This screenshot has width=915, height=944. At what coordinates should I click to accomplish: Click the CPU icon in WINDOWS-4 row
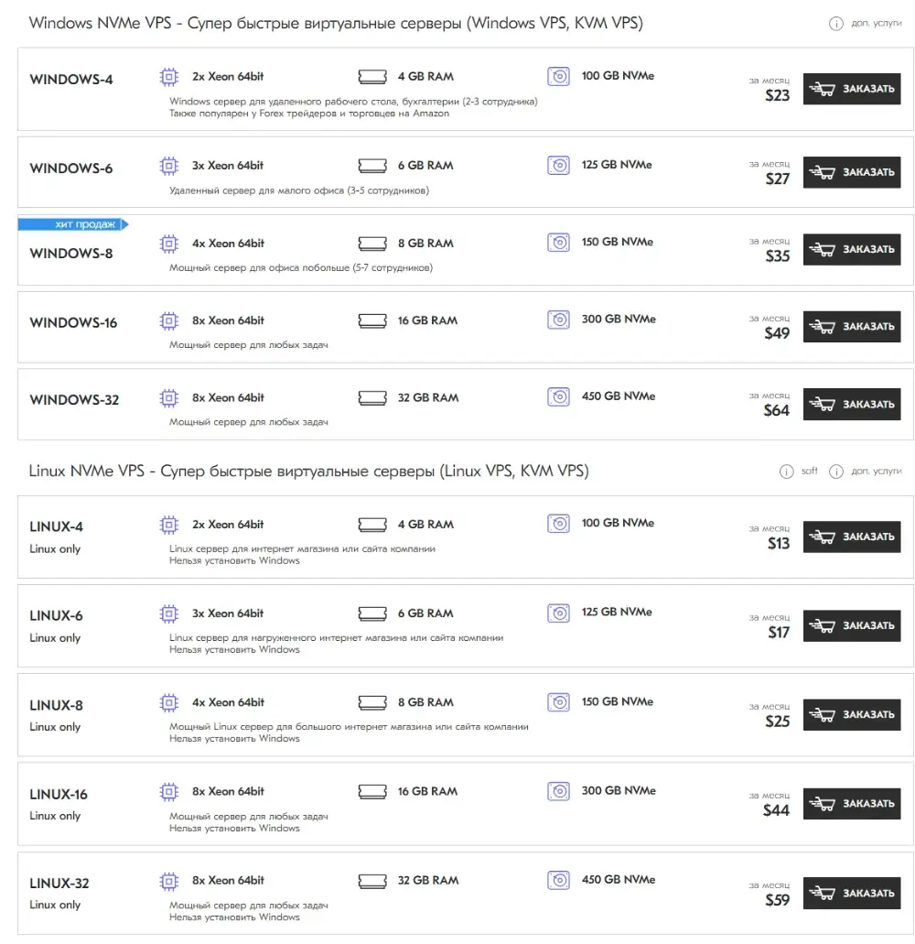click(168, 77)
